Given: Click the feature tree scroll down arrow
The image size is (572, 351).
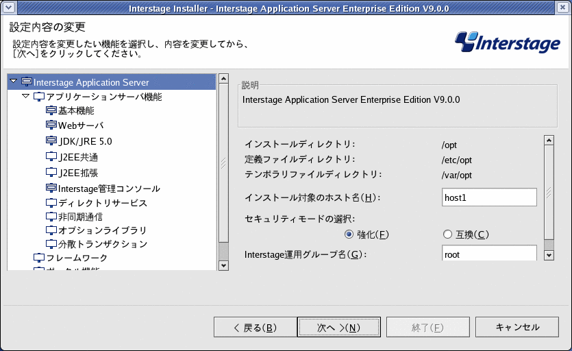Looking at the screenshot, I should (x=223, y=265).
